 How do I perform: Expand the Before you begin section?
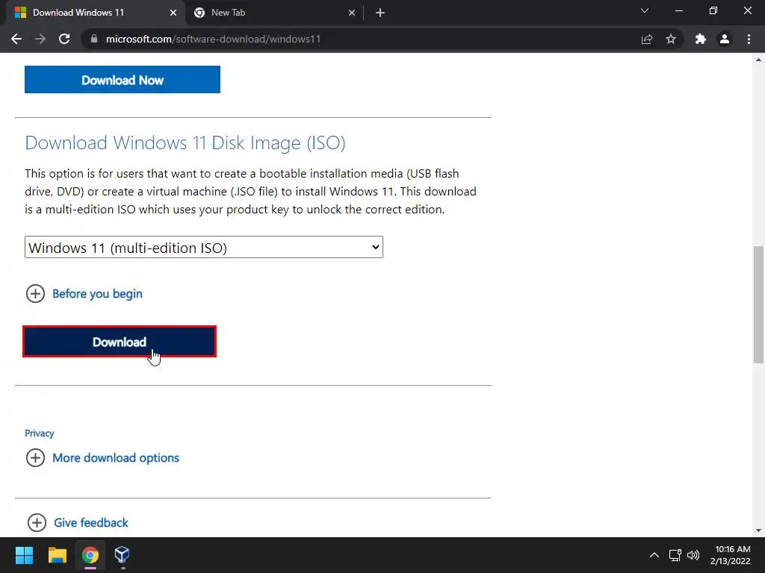[84, 294]
